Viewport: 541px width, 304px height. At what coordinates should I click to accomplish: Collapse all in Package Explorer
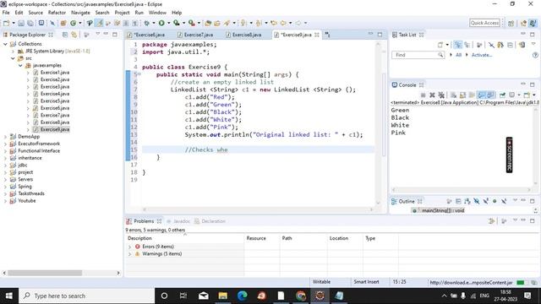pyautogui.click(x=65, y=35)
